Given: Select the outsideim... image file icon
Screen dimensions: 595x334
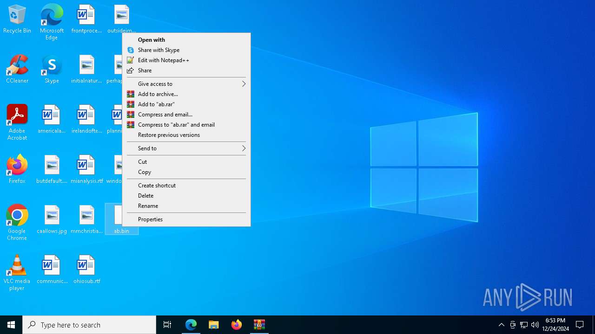Looking at the screenshot, I should click(121, 19).
